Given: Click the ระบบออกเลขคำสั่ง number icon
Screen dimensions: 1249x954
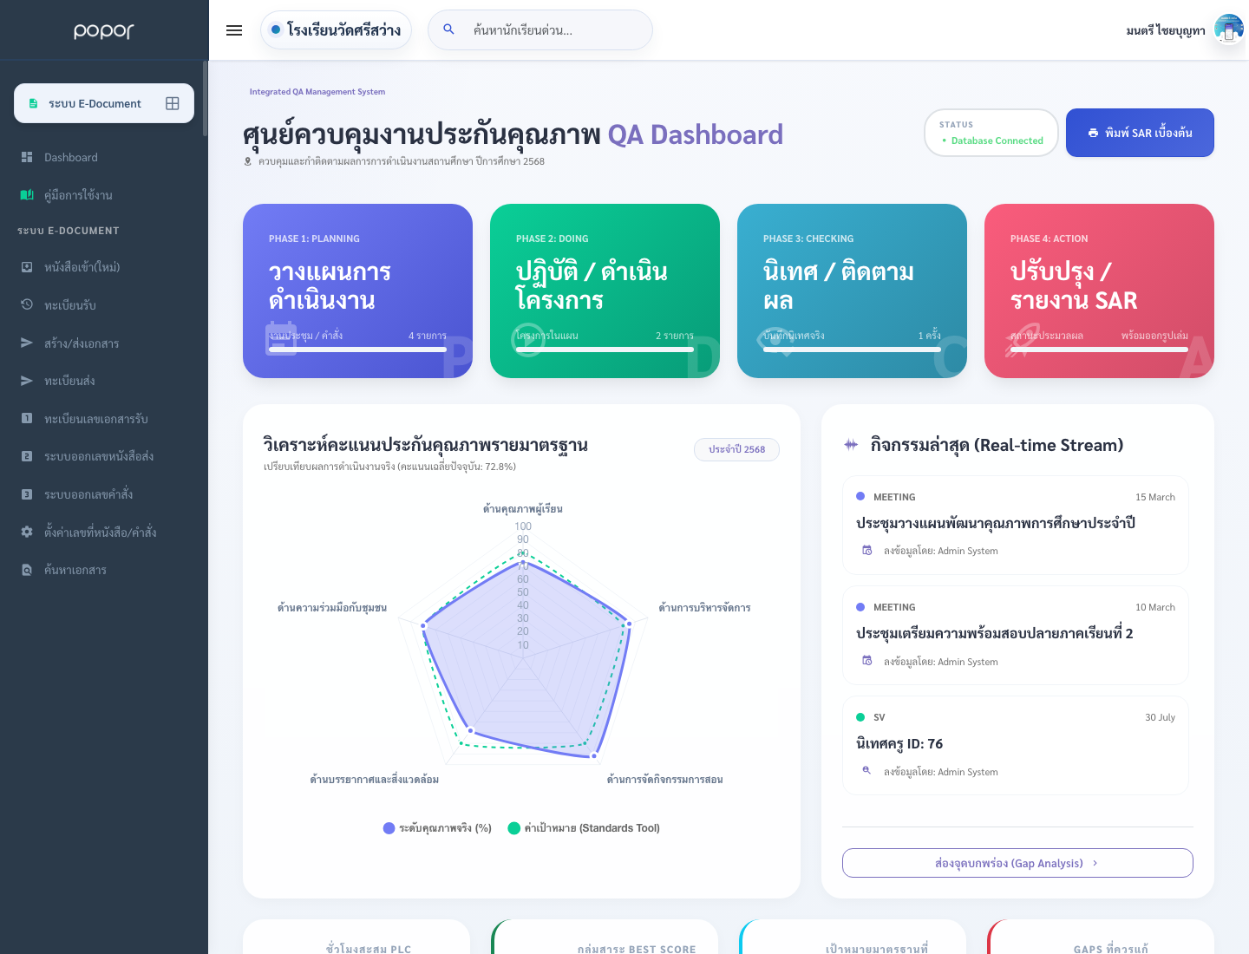Looking at the screenshot, I should 27,494.
